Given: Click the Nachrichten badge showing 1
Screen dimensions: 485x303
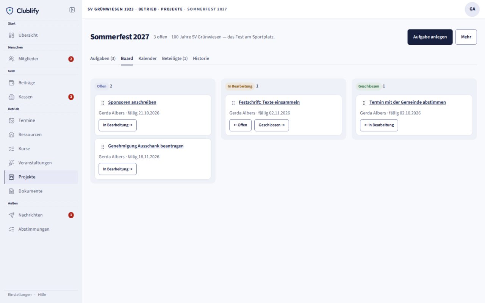Looking at the screenshot, I should [71, 215].
